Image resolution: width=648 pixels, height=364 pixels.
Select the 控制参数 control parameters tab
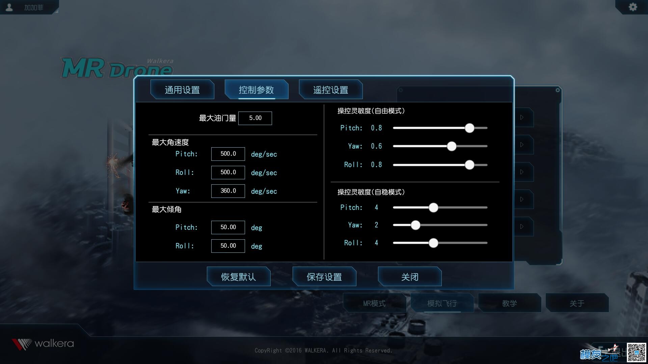256,89
